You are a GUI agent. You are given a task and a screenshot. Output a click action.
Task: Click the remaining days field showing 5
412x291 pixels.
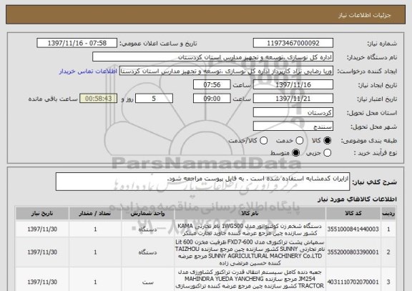154,99
